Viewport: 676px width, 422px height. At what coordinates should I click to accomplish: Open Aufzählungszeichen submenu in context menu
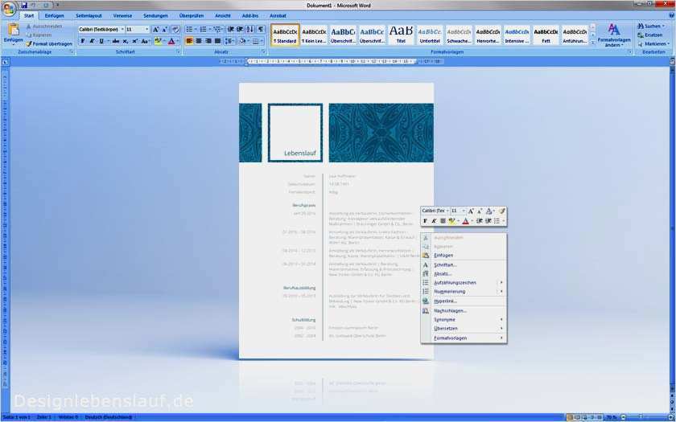[464, 282]
